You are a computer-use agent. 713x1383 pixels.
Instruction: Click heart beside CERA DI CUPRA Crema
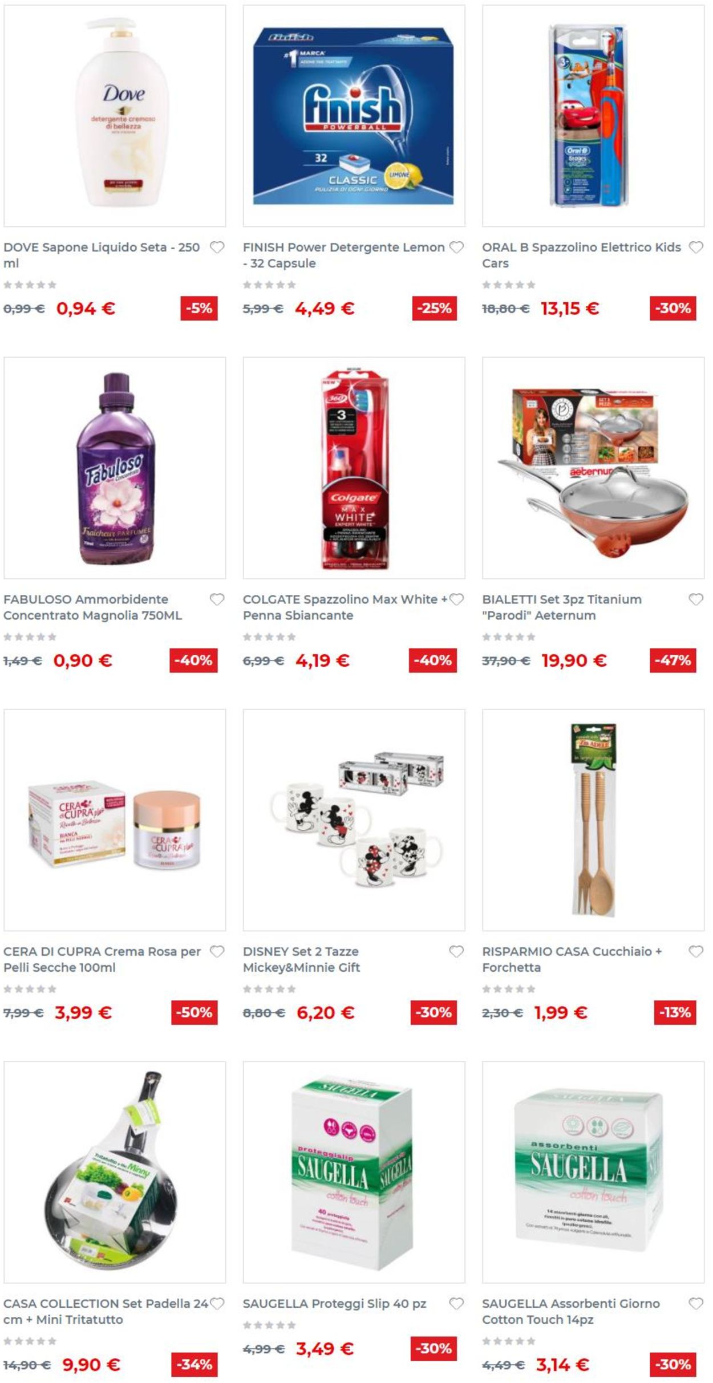tap(217, 951)
